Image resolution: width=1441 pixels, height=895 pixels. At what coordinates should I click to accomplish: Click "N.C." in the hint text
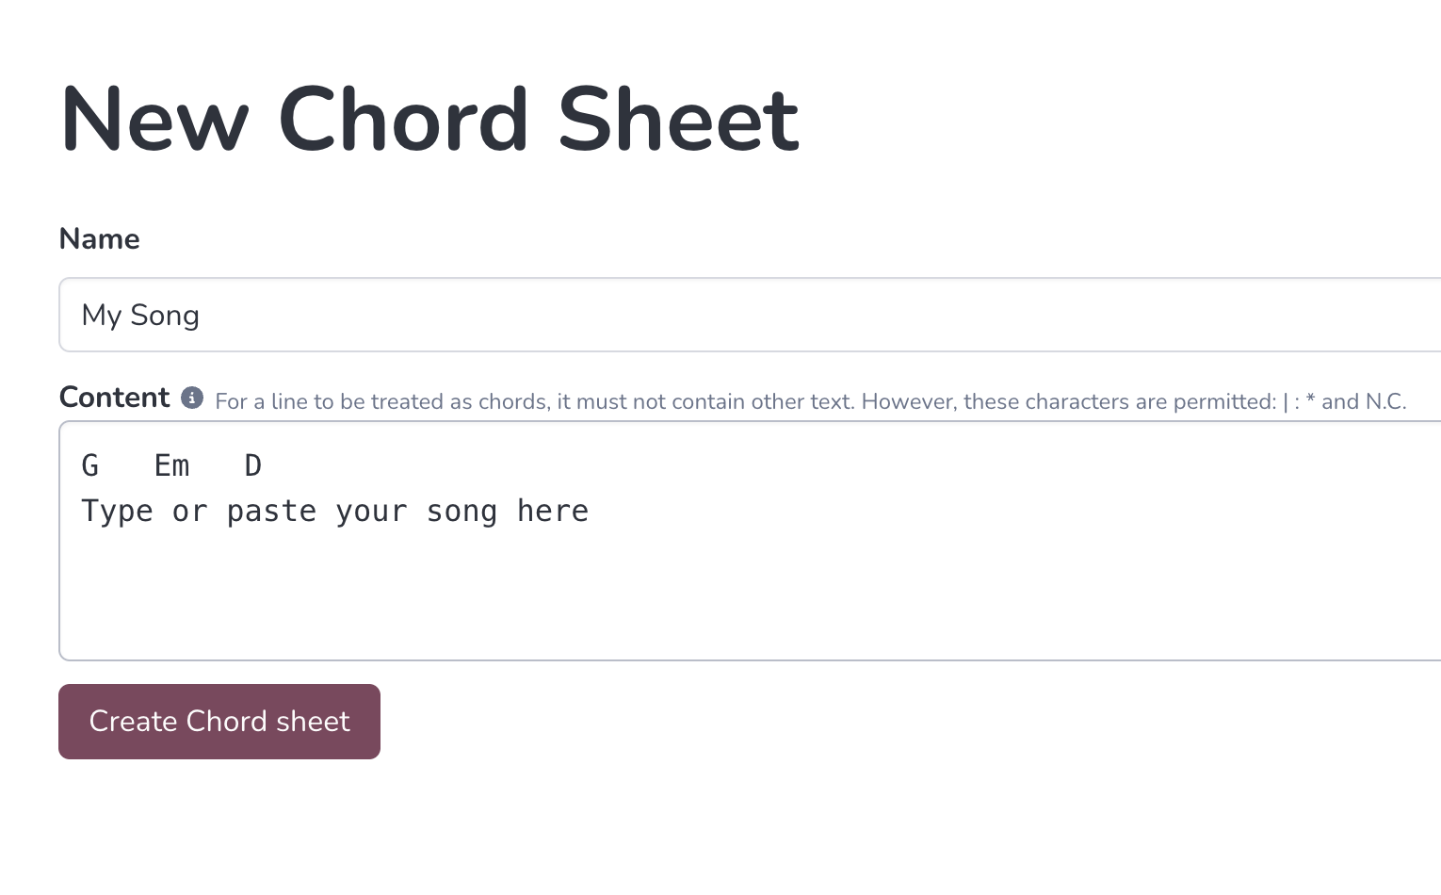click(x=1386, y=401)
